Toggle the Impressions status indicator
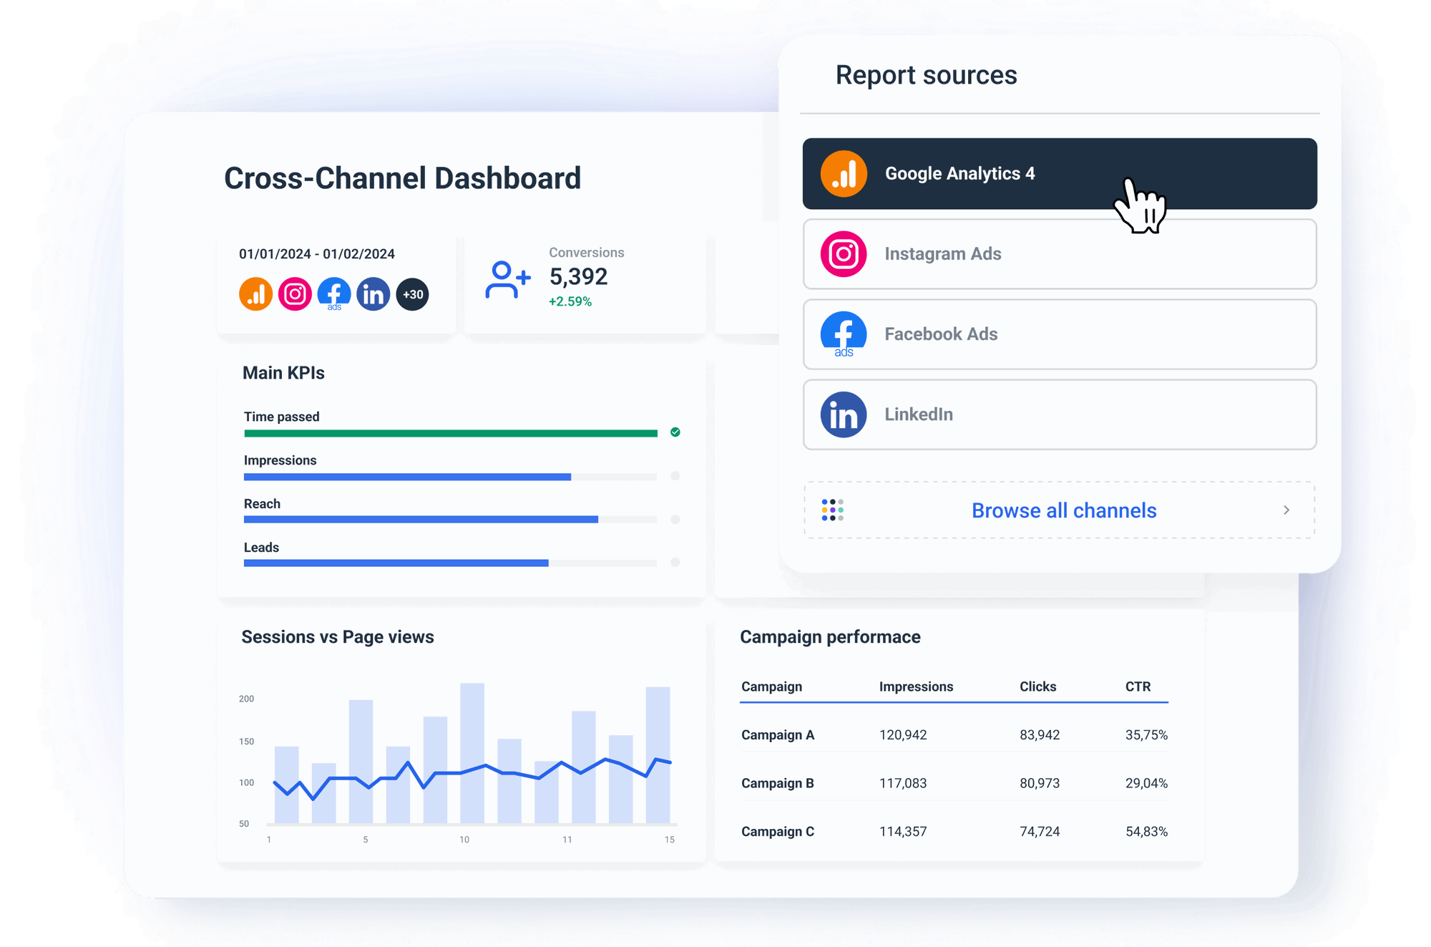 pyautogui.click(x=673, y=476)
